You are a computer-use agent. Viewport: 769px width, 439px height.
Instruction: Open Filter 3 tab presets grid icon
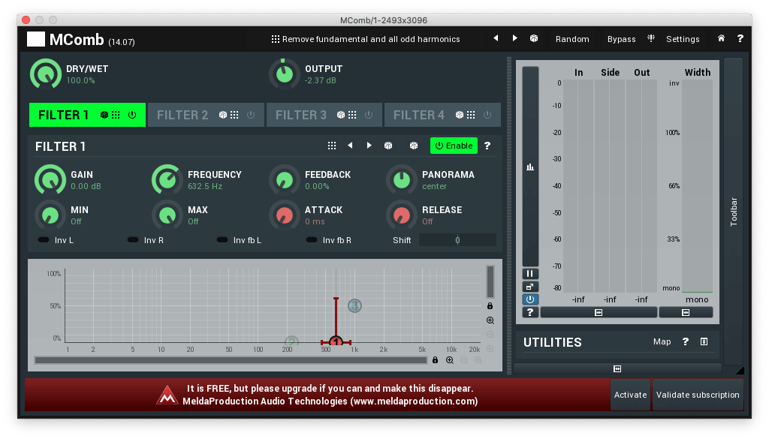click(x=353, y=115)
